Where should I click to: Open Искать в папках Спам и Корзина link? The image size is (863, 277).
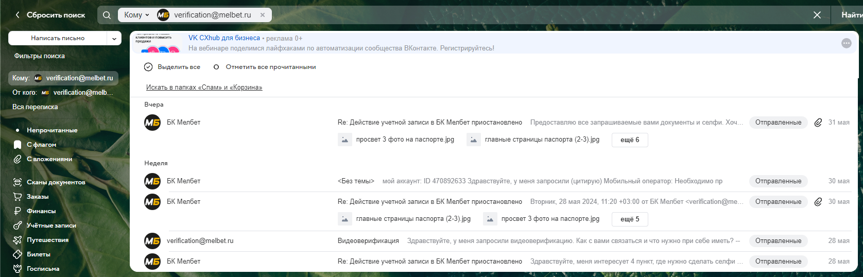click(x=204, y=88)
